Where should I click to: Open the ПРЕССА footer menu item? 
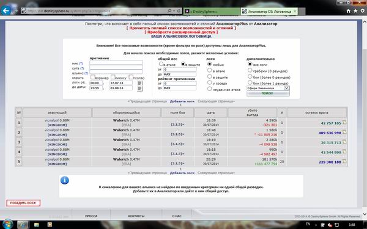[91, 216]
